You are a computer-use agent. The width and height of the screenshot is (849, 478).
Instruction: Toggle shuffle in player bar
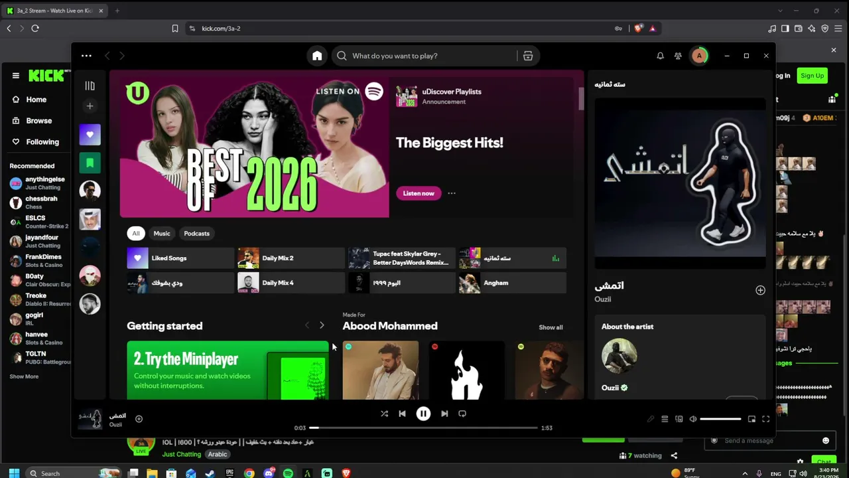click(384, 414)
